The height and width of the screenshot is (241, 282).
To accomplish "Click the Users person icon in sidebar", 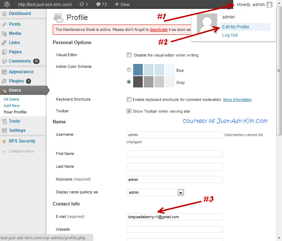I will (5, 90).
